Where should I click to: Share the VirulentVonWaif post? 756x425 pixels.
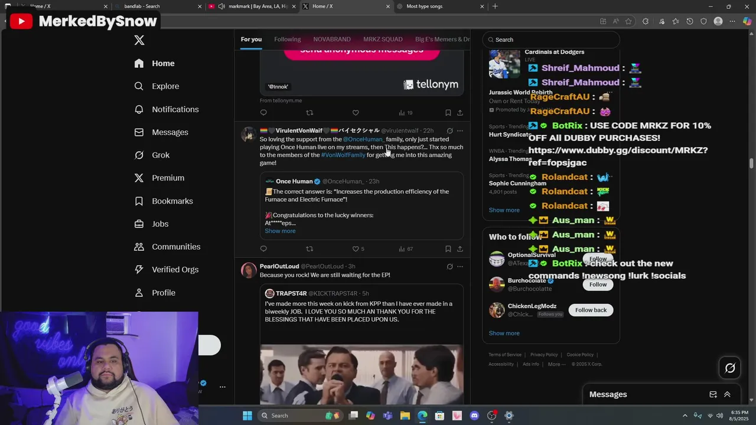[x=460, y=249]
